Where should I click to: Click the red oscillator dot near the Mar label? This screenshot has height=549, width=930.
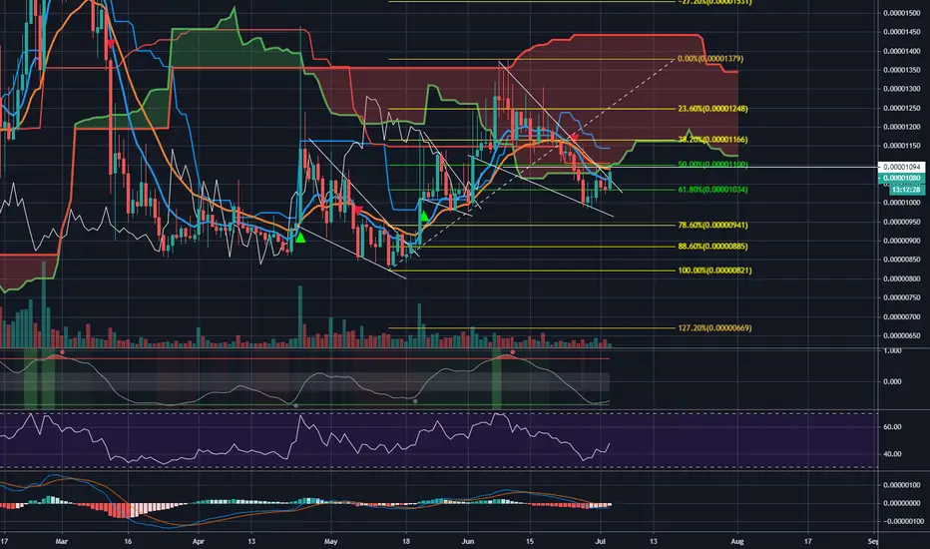point(62,352)
